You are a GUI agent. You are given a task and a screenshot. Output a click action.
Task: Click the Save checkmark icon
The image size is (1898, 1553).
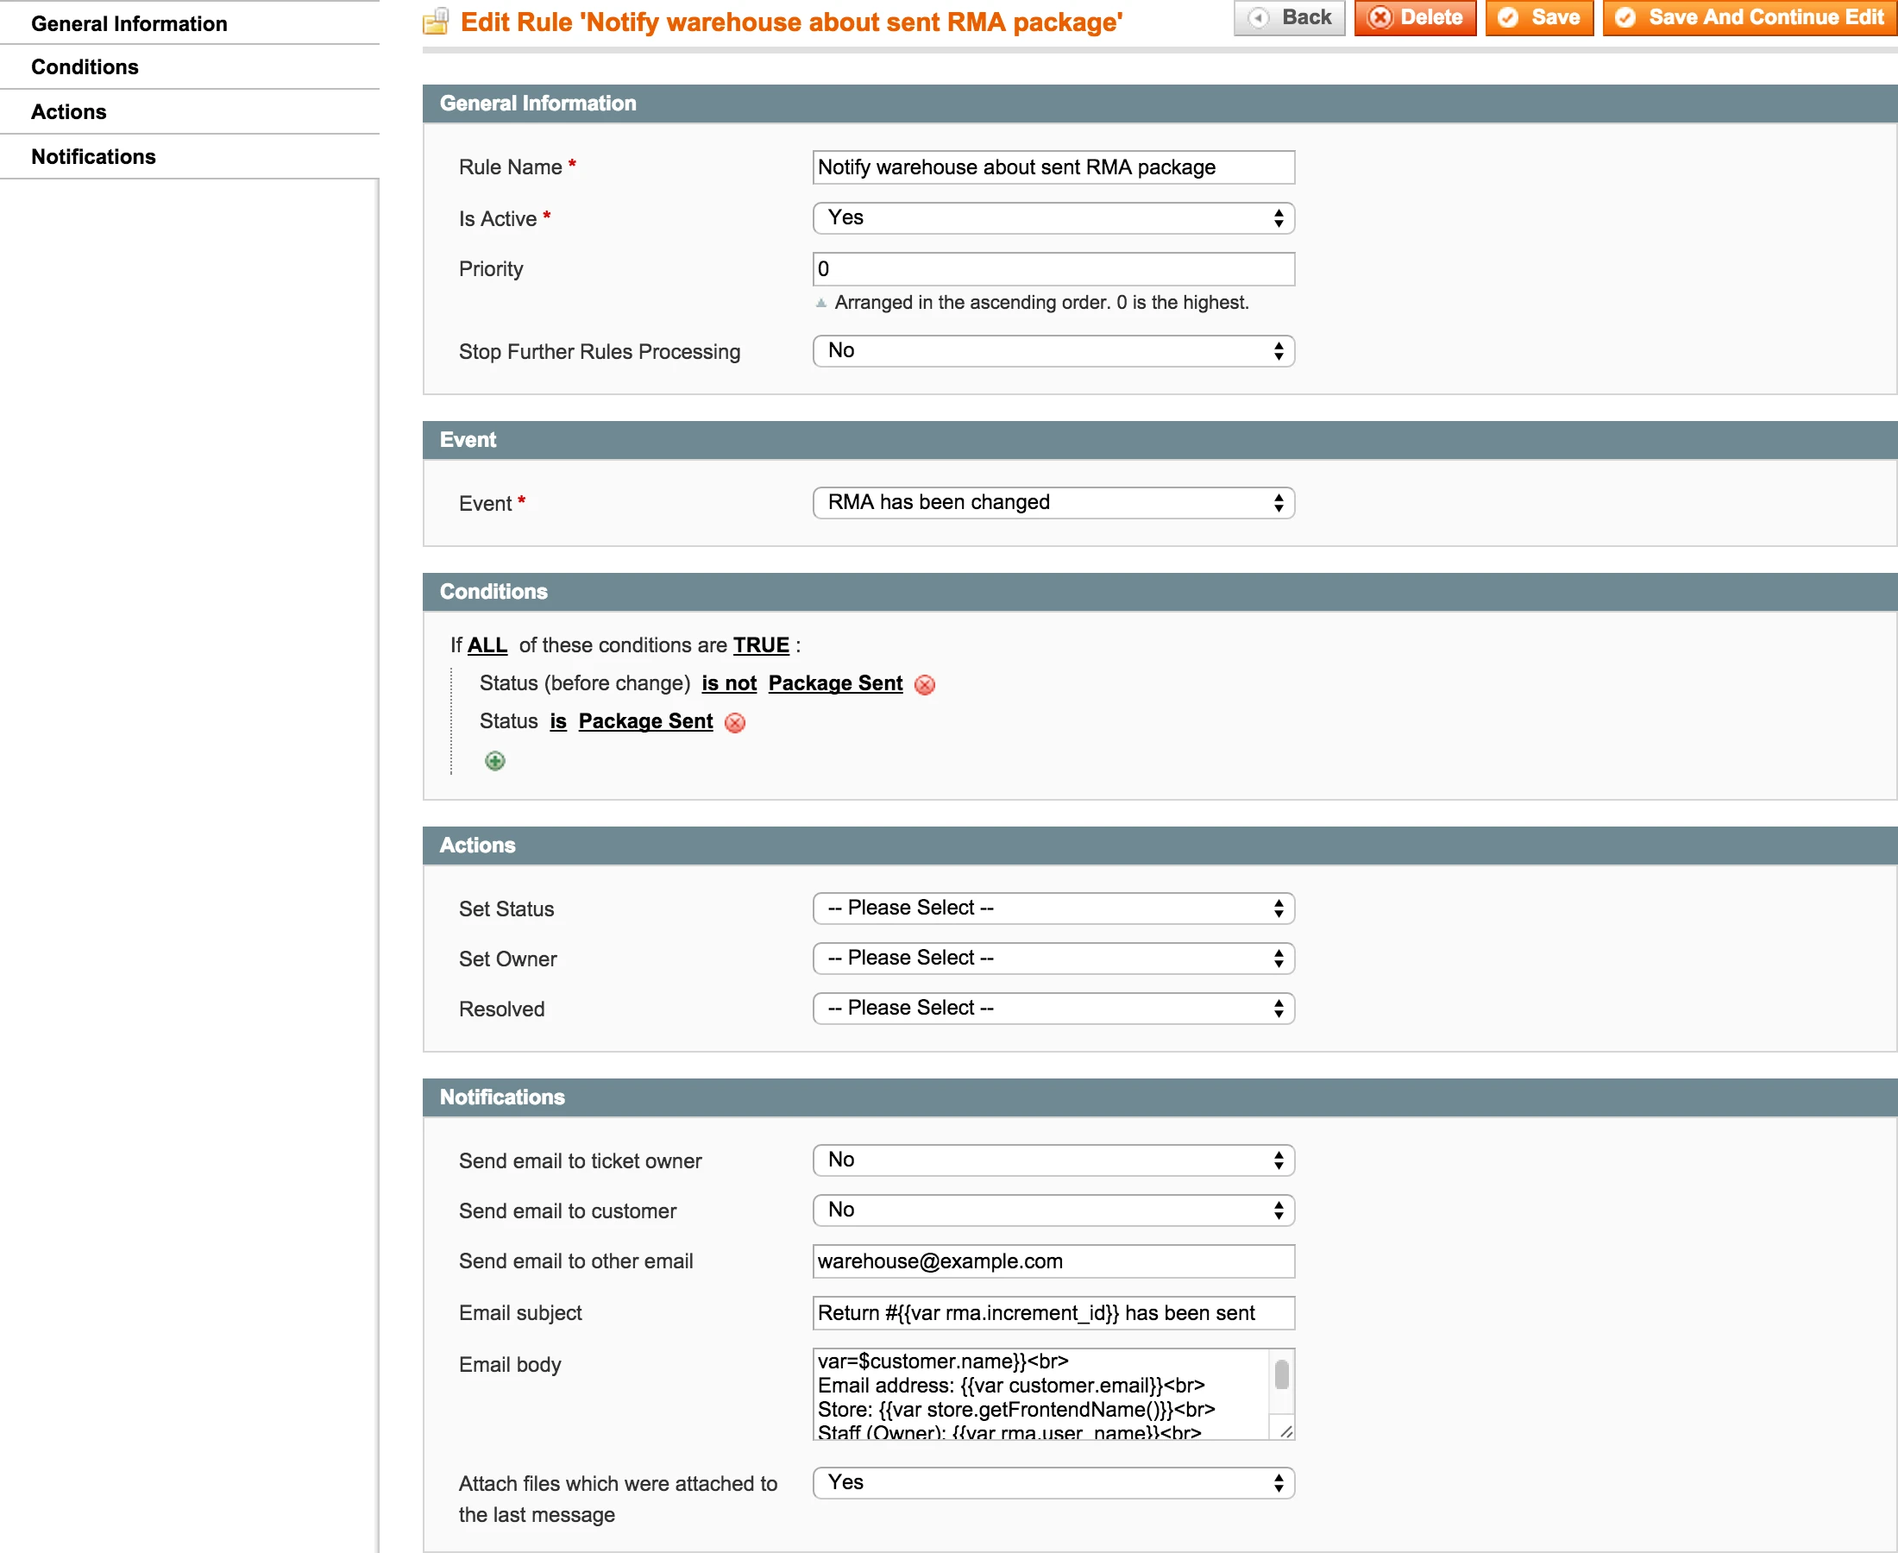coord(1510,17)
